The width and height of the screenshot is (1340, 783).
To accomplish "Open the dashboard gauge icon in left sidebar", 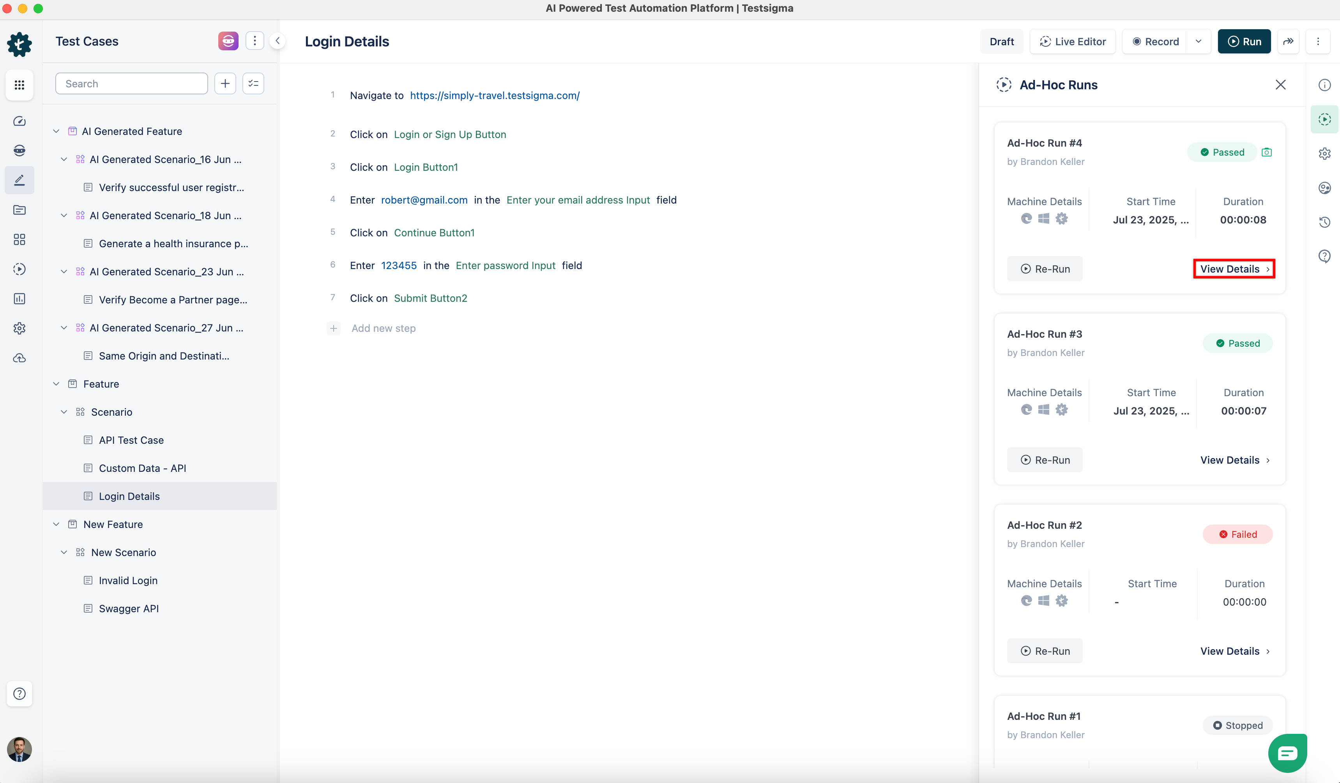I will [x=19, y=121].
